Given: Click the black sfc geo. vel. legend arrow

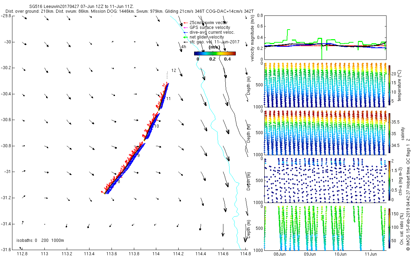Looking at the screenshot, I should point(186,42).
